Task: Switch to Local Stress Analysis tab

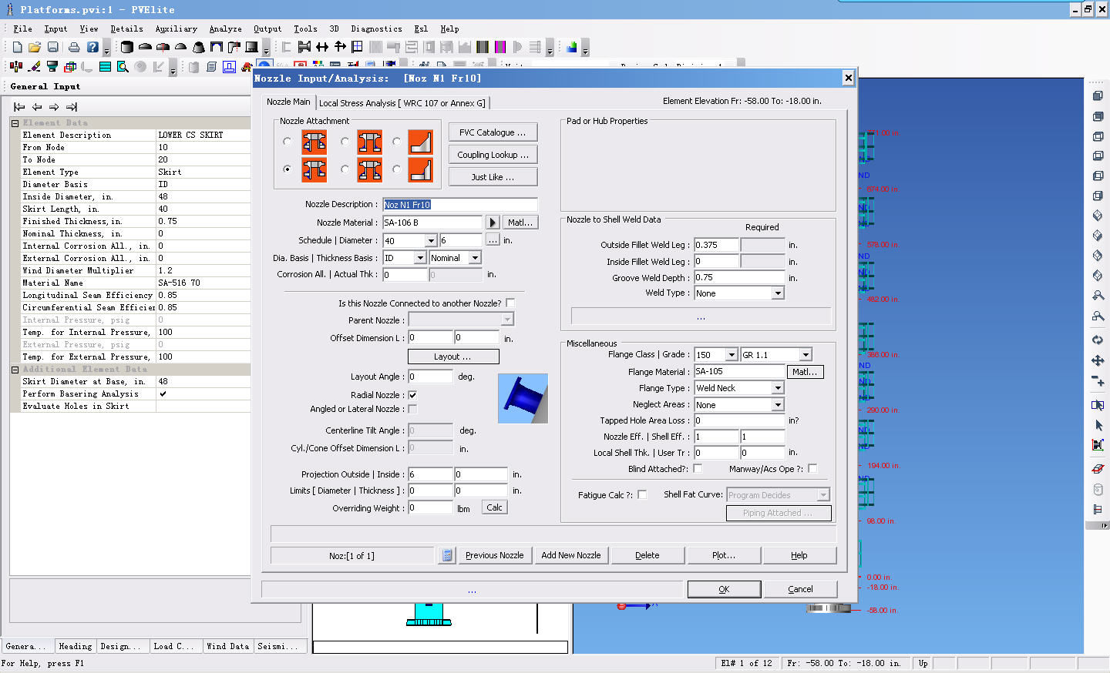Action: point(402,103)
